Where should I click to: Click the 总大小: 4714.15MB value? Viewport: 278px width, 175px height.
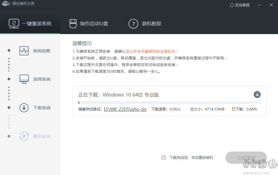[x=207, y=109]
